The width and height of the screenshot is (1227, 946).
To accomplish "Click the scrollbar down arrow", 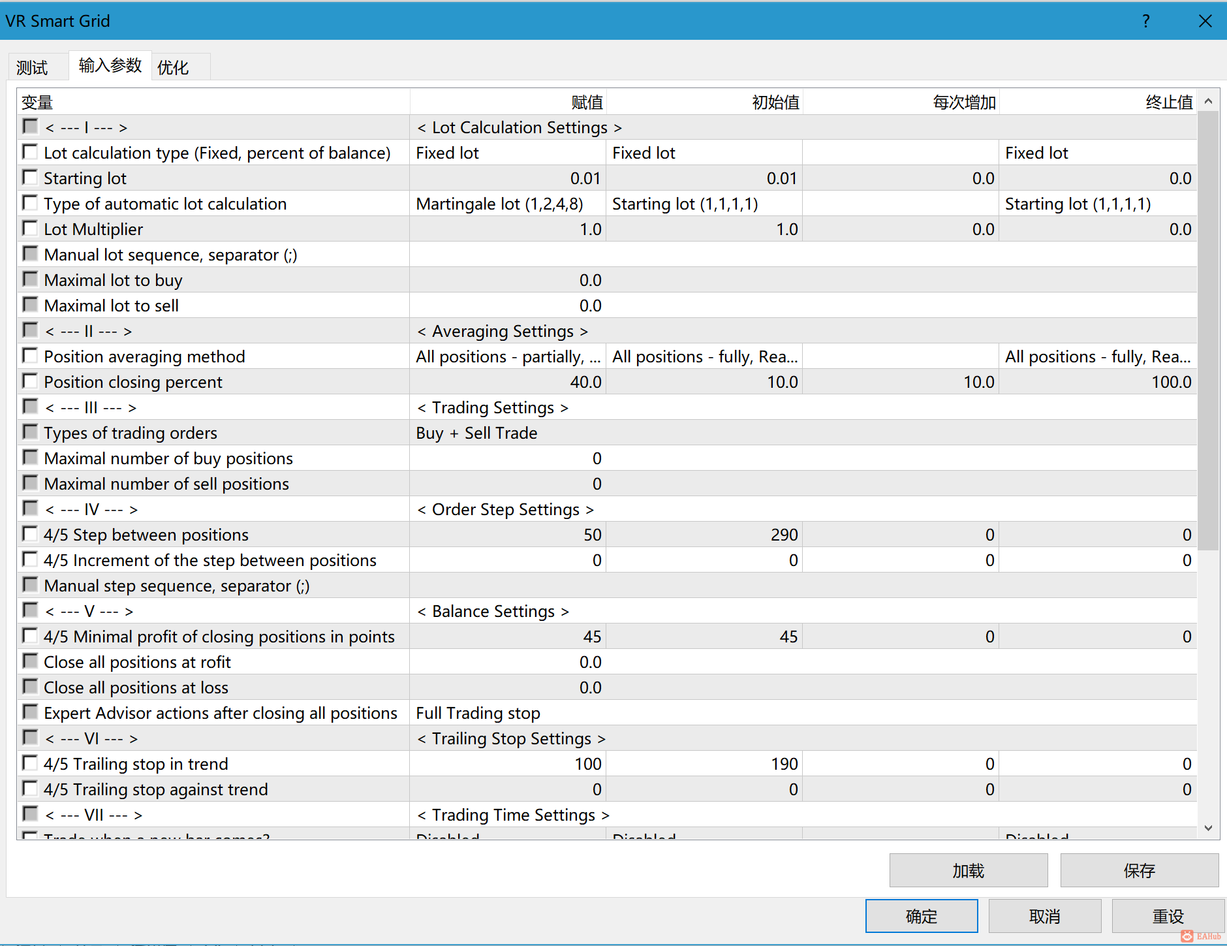I will (1208, 828).
